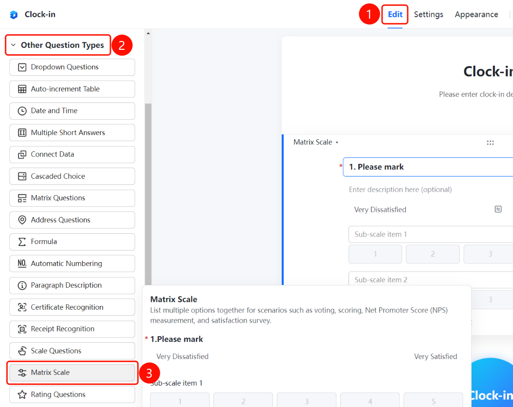Add a Matrix Questions item
This screenshot has width=513, height=407.
pos(72,198)
